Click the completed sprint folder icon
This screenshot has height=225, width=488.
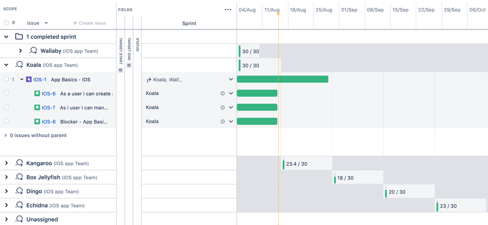coord(19,37)
